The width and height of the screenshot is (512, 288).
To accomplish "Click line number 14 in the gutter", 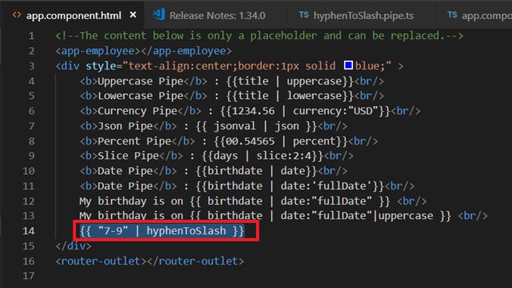I will click(29, 231).
